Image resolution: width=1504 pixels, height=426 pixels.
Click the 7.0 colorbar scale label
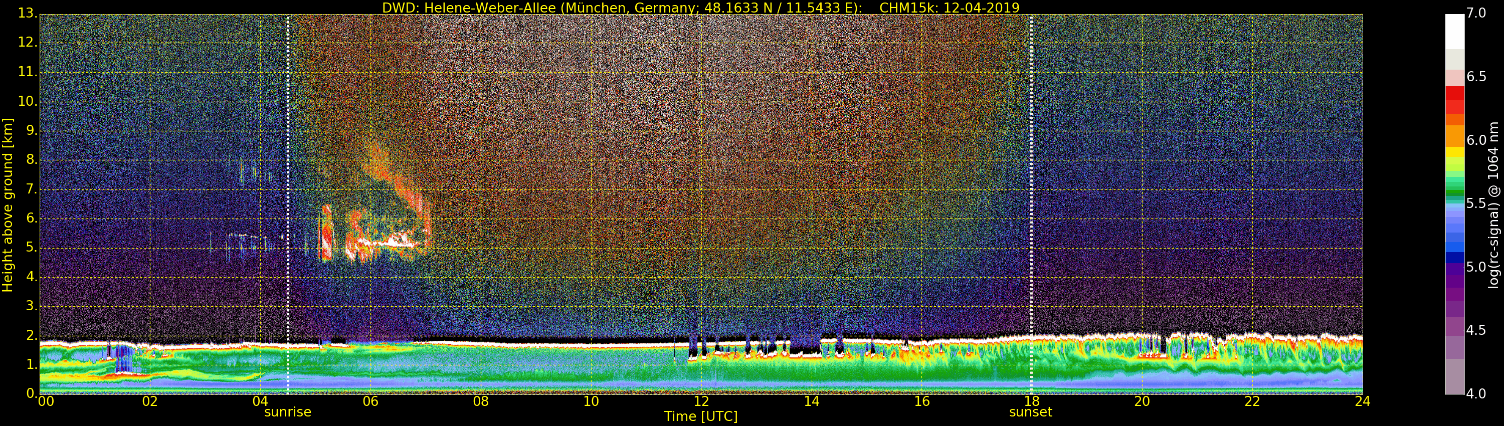point(1476,14)
